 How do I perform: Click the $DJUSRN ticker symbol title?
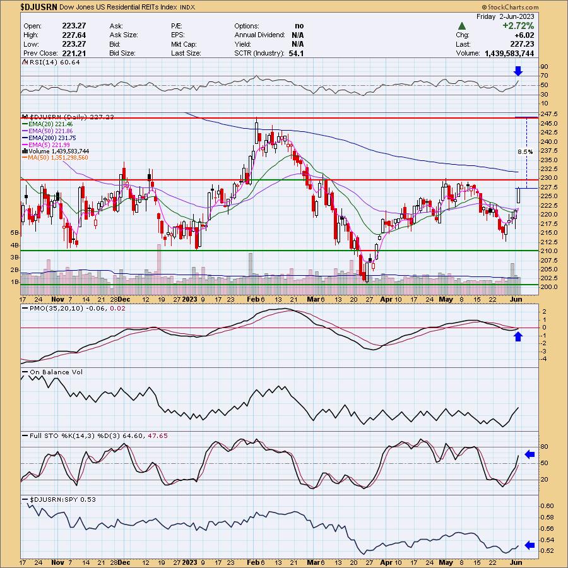(38, 7)
